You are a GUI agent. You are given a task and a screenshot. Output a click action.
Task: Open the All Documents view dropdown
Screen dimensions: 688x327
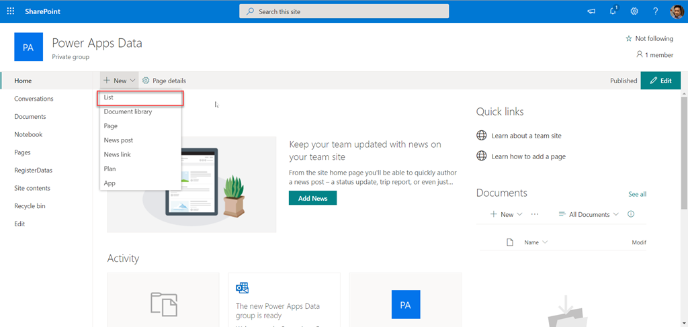click(589, 214)
